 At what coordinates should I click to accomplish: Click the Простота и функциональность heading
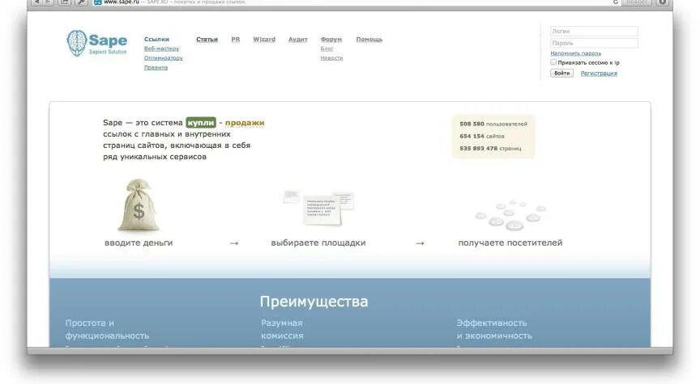(x=107, y=329)
